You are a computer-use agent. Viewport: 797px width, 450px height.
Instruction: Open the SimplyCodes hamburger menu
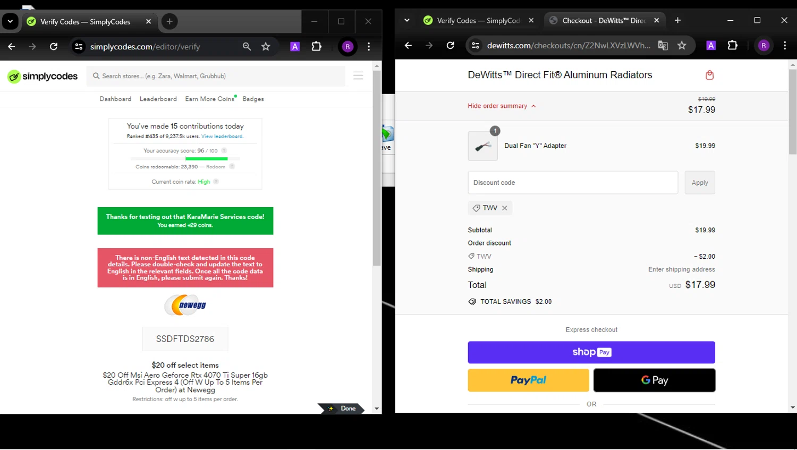(x=358, y=76)
